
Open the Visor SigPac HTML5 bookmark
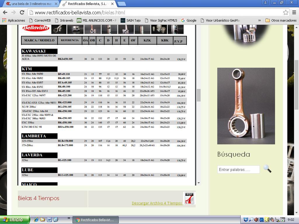click(x=161, y=20)
